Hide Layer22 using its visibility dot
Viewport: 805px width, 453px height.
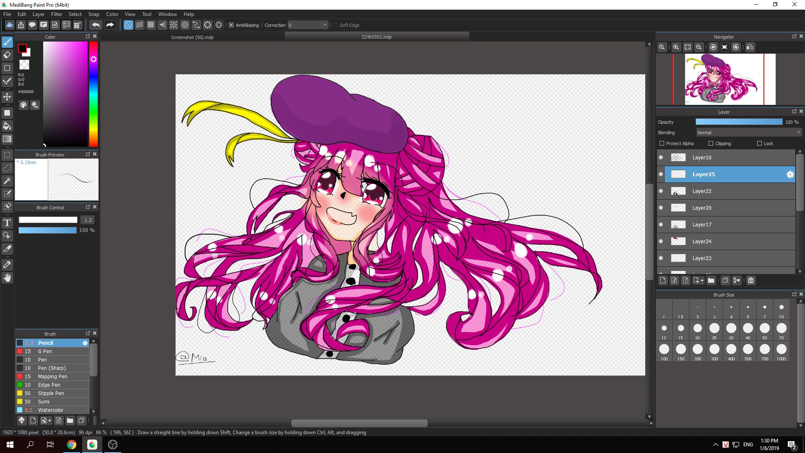661,191
